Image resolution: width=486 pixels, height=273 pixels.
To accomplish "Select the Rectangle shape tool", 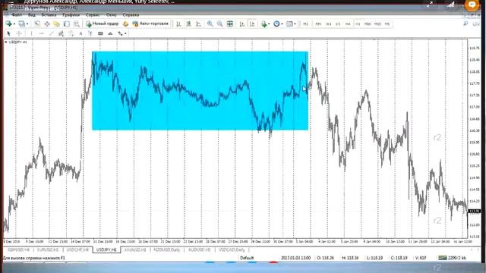I will [x=100, y=33].
